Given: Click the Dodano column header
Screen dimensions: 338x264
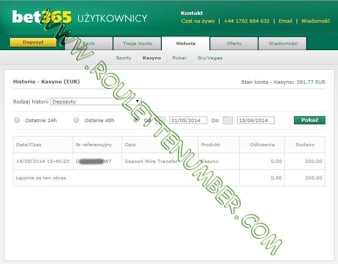Looking at the screenshot, I should point(305,145).
